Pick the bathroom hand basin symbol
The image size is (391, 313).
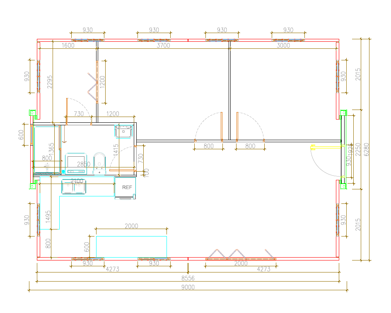[x=123, y=131]
